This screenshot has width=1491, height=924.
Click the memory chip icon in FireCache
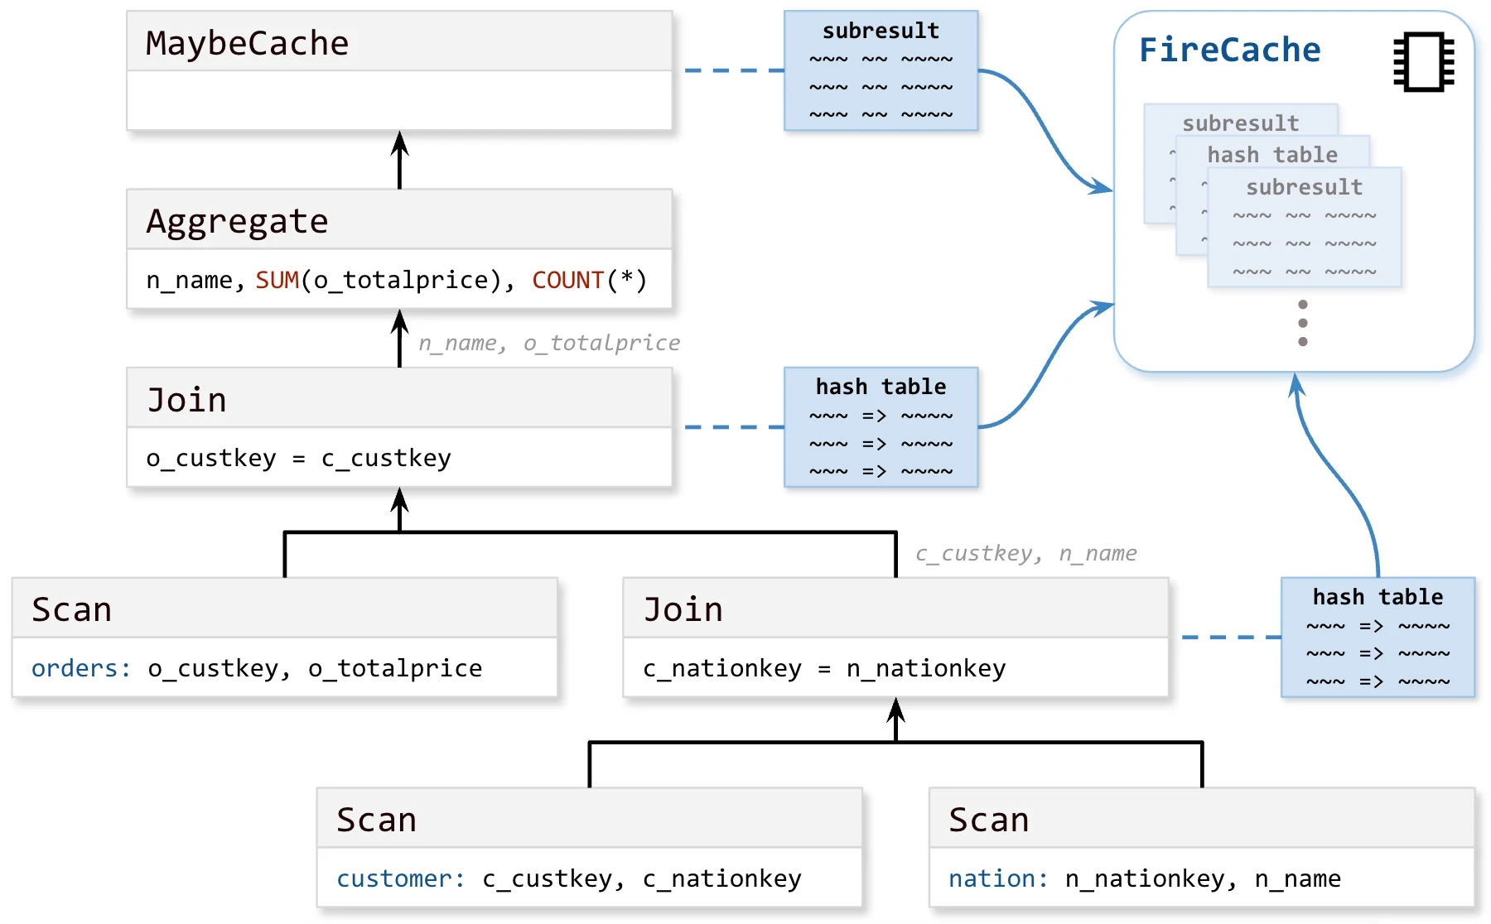pos(1424,62)
